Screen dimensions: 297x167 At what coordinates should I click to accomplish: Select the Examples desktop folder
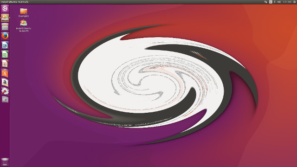pyautogui.click(x=24, y=13)
